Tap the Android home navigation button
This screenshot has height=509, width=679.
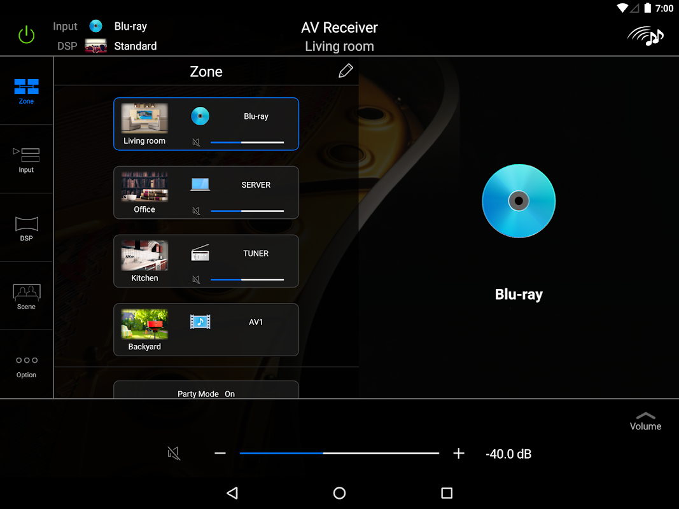tap(339, 493)
